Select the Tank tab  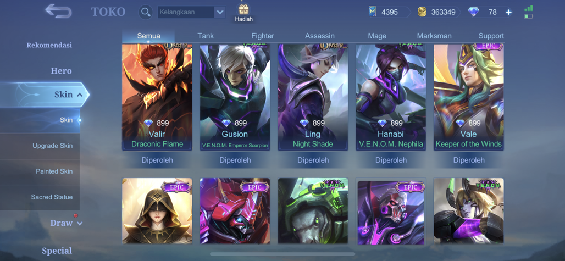coord(206,36)
